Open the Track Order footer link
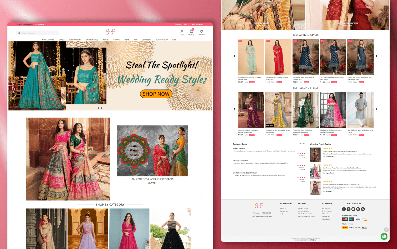This screenshot has width=397, height=249. (x=326, y=219)
